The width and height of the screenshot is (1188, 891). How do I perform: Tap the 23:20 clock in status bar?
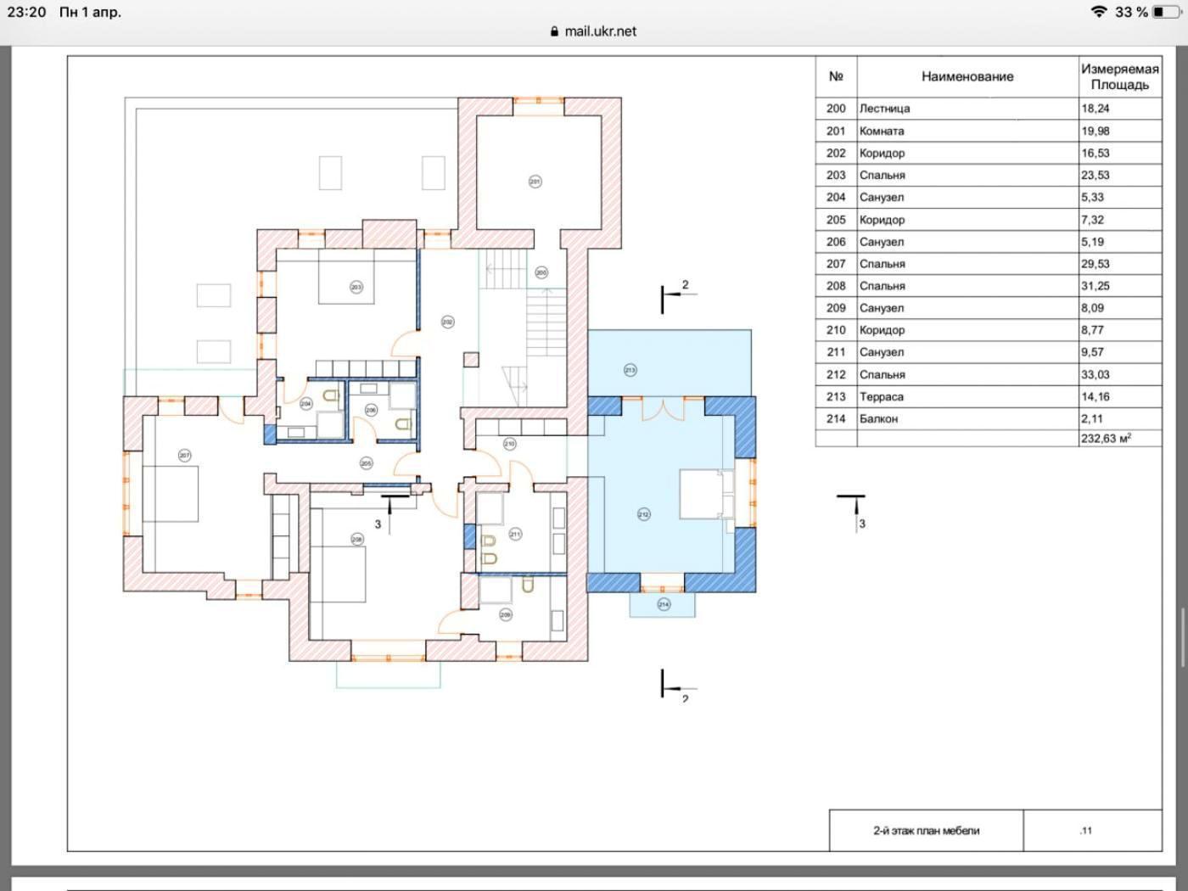pos(26,12)
